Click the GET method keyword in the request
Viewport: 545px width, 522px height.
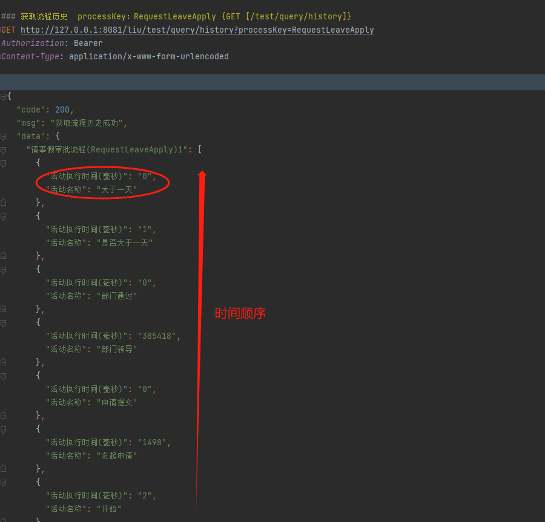[9, 30]
